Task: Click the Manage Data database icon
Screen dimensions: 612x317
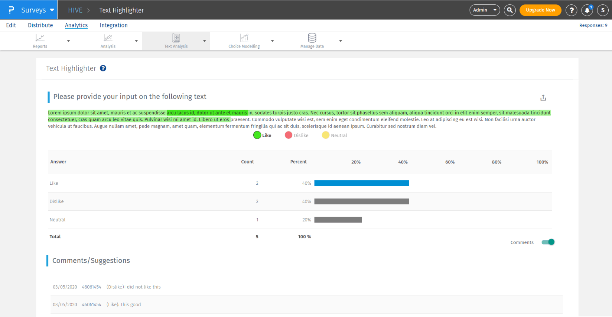Action: tap(312, 38)
